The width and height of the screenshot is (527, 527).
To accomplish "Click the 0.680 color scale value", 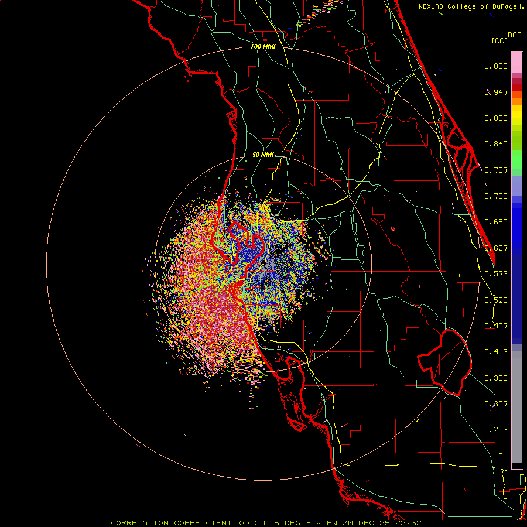I will click(496, 222).
